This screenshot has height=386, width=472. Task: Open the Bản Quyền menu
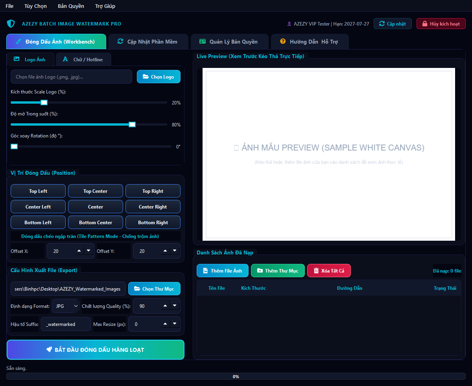pyautogui.click(x=71, y=6)
